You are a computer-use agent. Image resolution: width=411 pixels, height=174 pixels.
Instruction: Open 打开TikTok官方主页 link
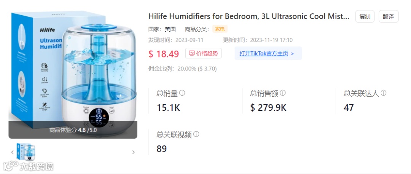pos(264,54)
